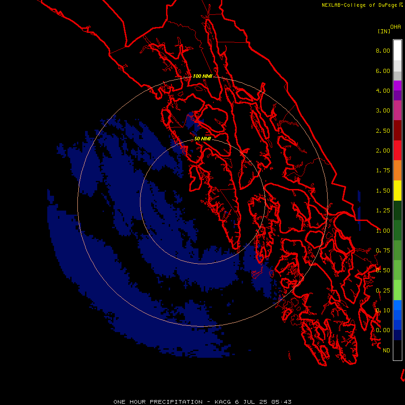Click the 8.00 legend value
Viewport: 405px width, 405px height.
[x=383, y=50]
